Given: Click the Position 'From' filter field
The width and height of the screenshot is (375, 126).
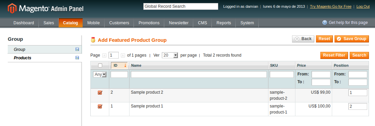Looking at the screenshot, I should coord(358,74).
